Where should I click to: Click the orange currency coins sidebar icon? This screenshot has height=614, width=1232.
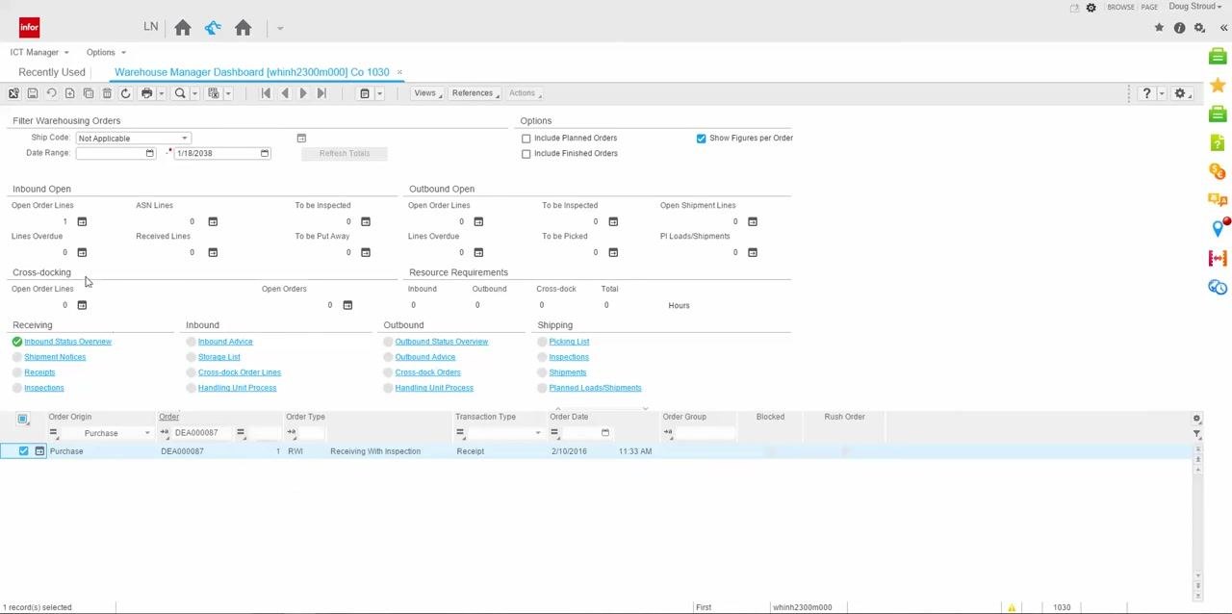tap(1218, 171)
